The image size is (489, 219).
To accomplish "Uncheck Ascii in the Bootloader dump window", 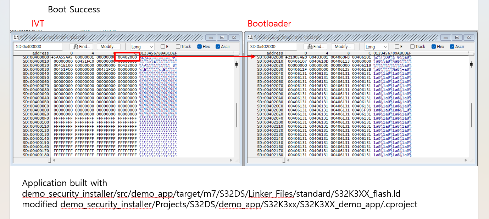I will [452, 47].
